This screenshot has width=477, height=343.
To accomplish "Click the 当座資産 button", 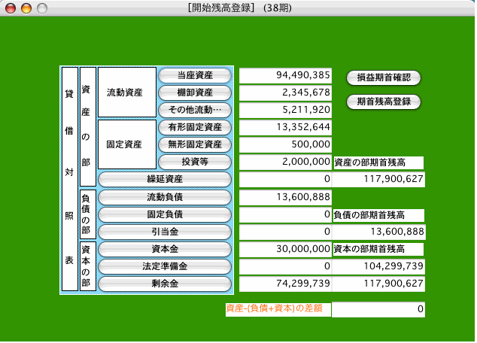I will pos(195,75).
